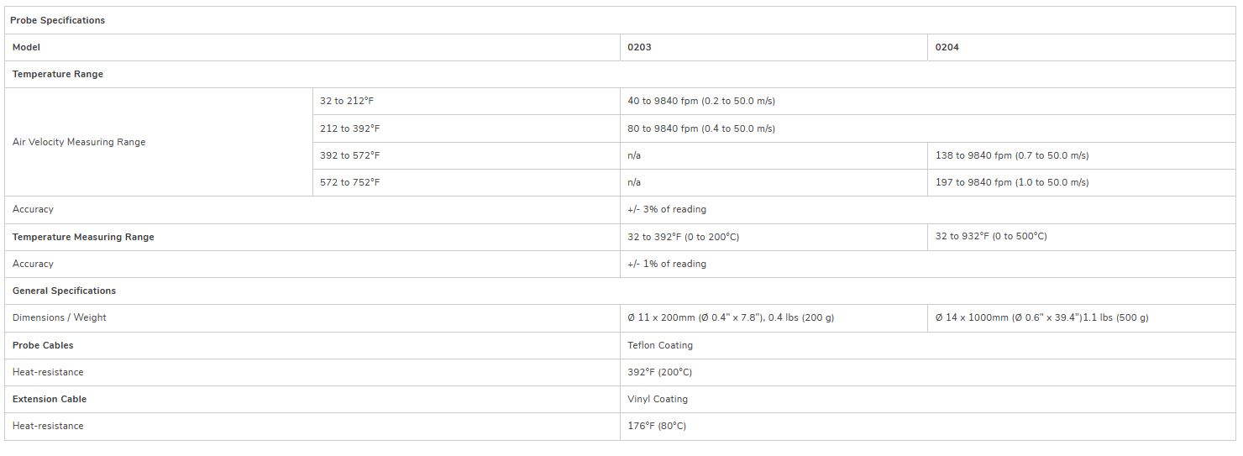1243x456 pixels.
Task: Click the 32 to 932°F value
Action: (991, 237)
